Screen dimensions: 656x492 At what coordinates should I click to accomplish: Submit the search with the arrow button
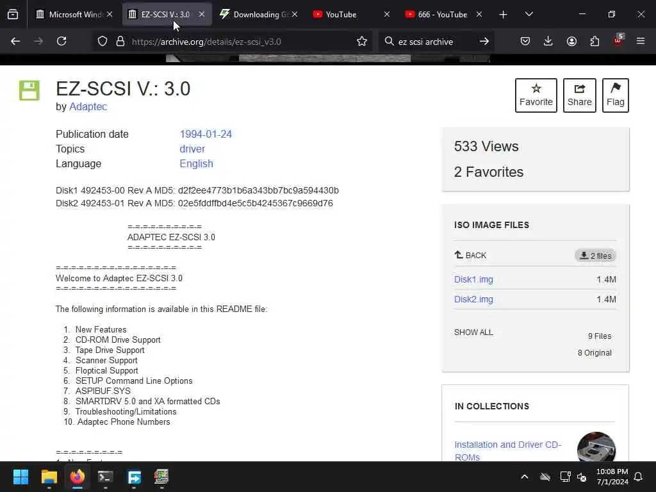[484, 42]
